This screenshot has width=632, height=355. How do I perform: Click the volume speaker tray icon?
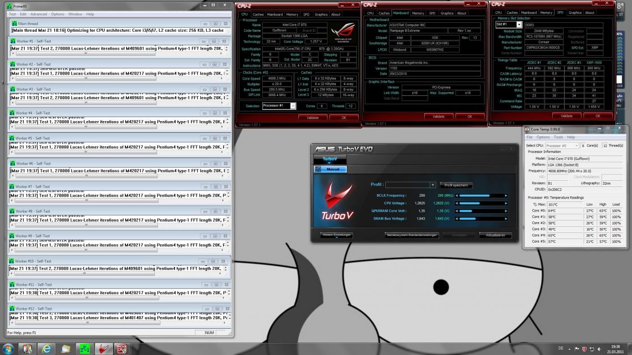point(600,349)
